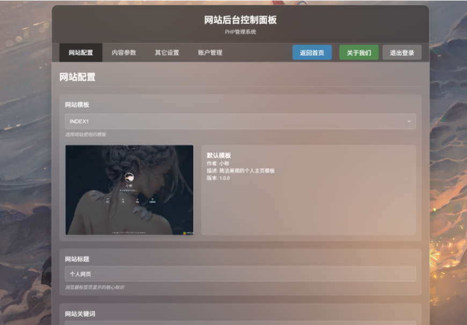Click the 网站后台控制面板 header title
The image size is (467, 325).
(240, 20)
